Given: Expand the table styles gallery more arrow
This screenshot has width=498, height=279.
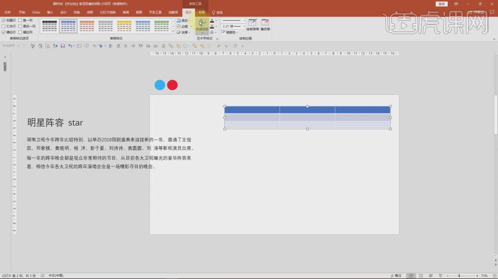Looking at the screenshot, I should (173, 32).
